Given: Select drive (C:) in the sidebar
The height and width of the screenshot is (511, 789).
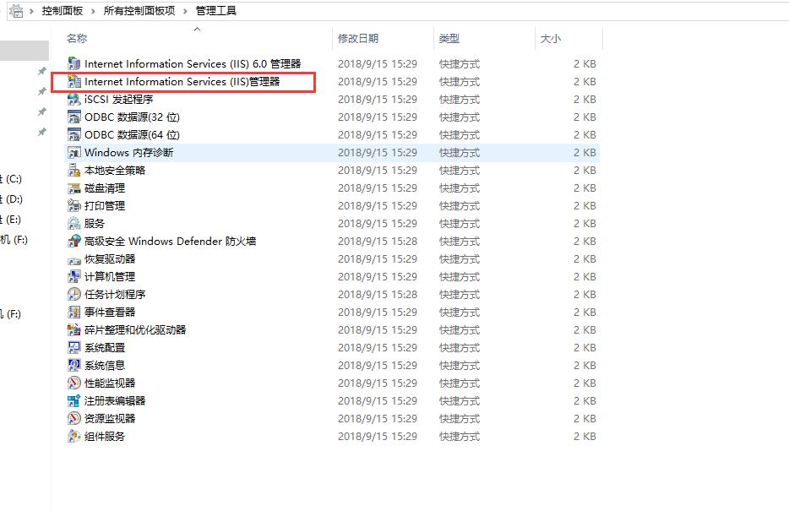Looking at the screenshot, I should click(x=11, y=179).
